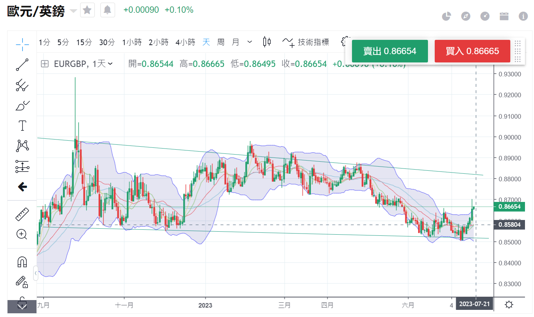Activate the text annotation tool
Screen dimensions: 534x317
(x=22, y=126)
